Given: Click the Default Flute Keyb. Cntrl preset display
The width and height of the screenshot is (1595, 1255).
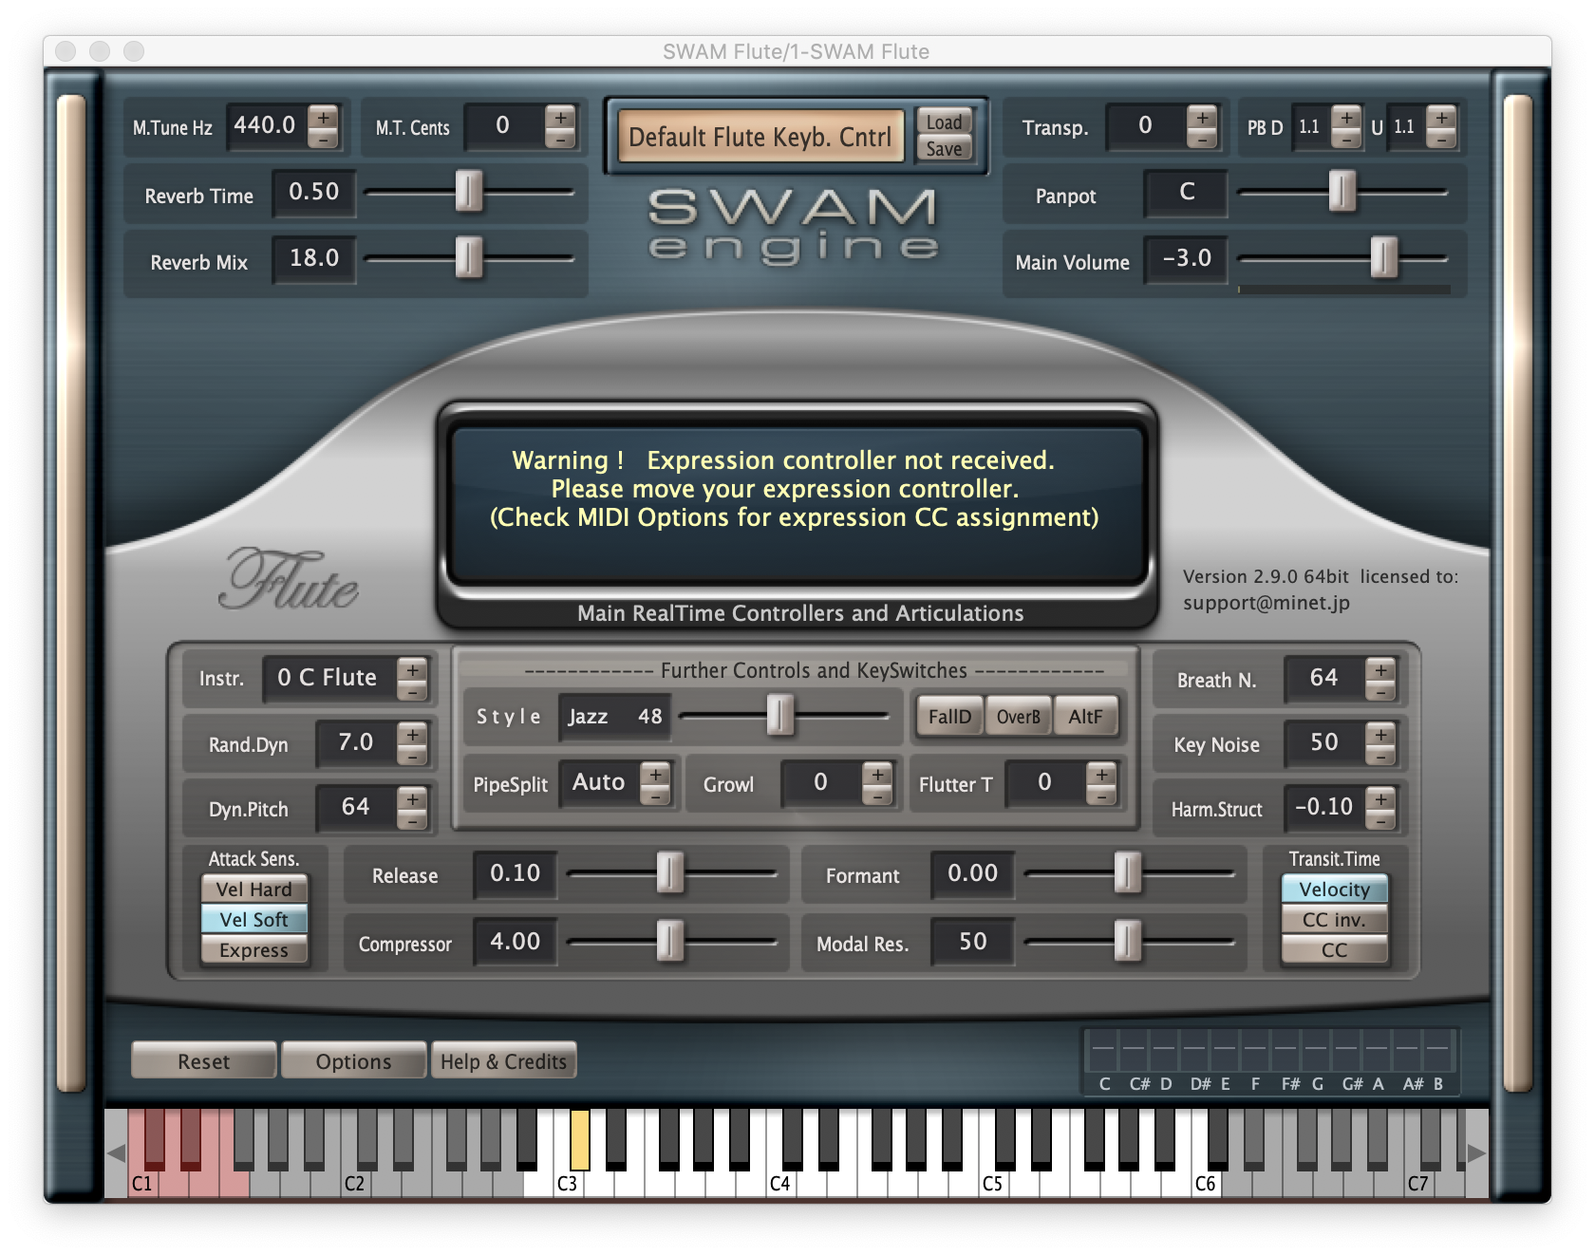Looking at the screenshot, I should 760,137.
